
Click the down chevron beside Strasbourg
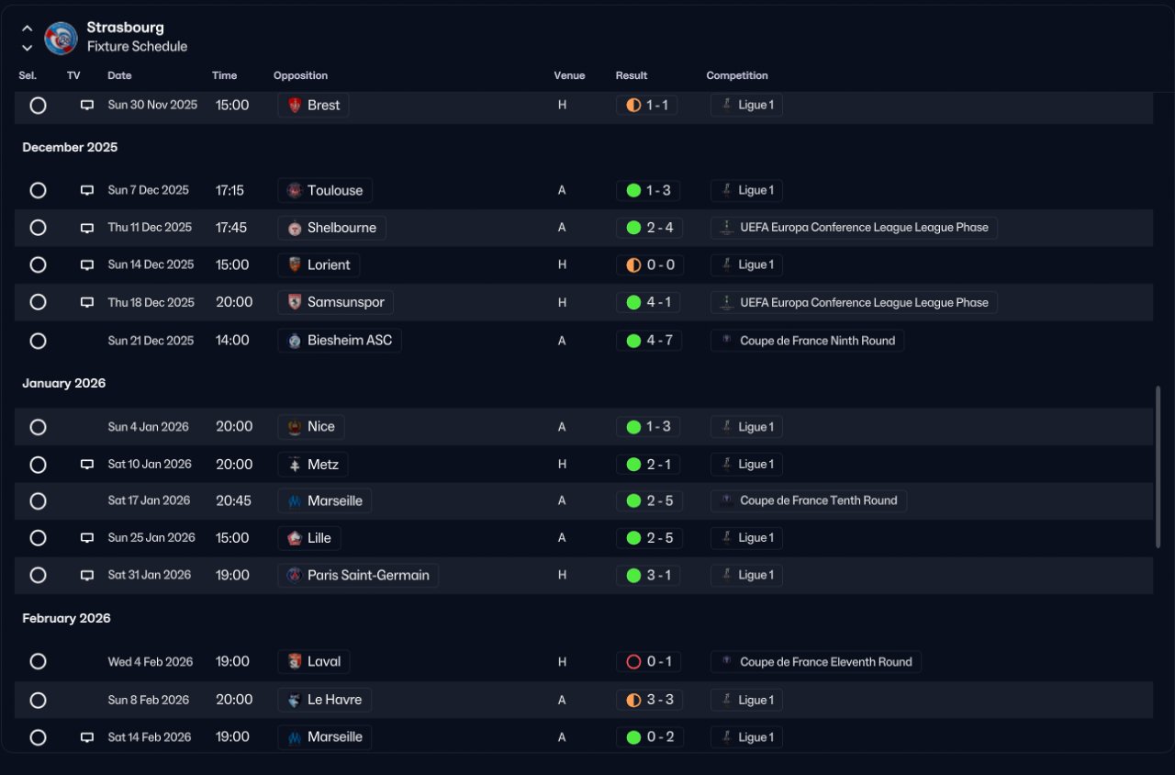[x=28, y=47]
